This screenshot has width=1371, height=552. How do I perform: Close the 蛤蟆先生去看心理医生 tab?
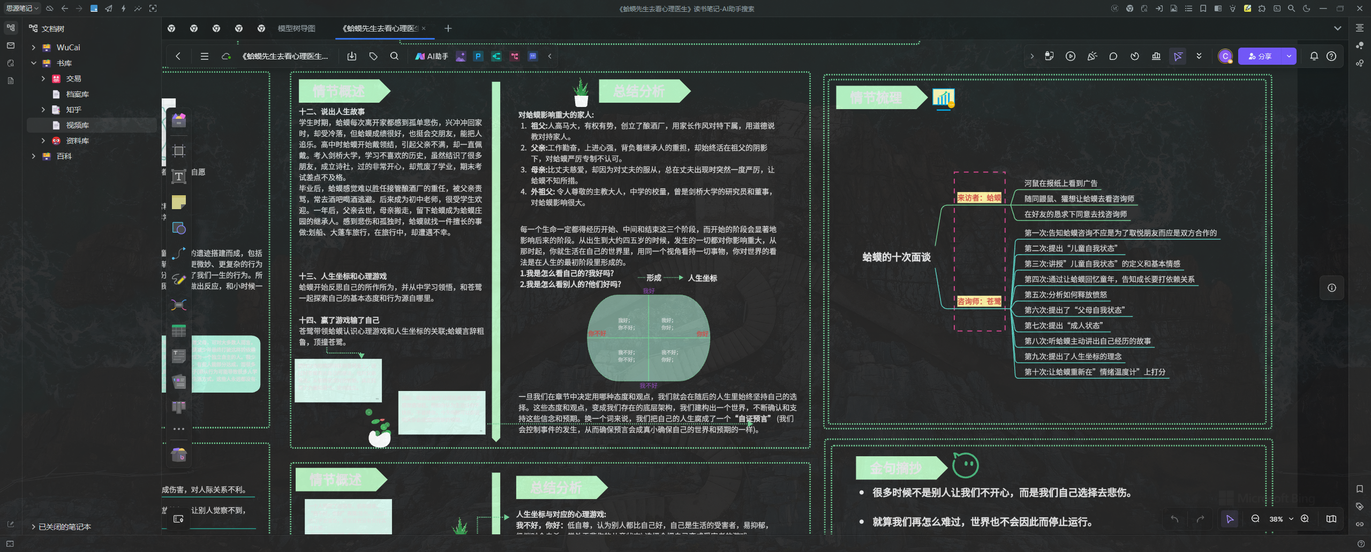pos(424,28)
